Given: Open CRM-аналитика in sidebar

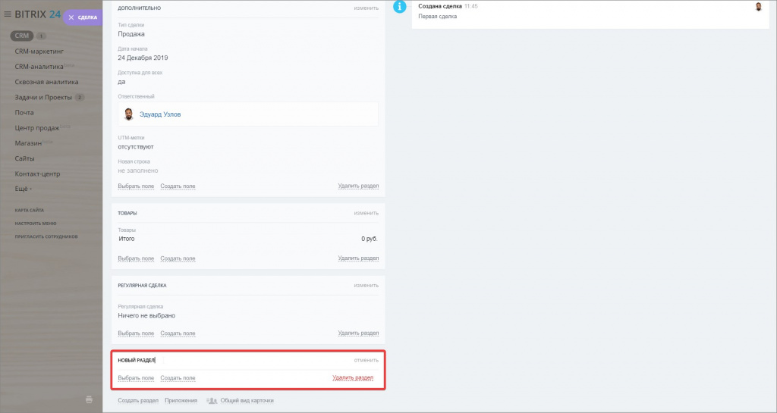Looking at the screenshot, I should tap(39, 66).
